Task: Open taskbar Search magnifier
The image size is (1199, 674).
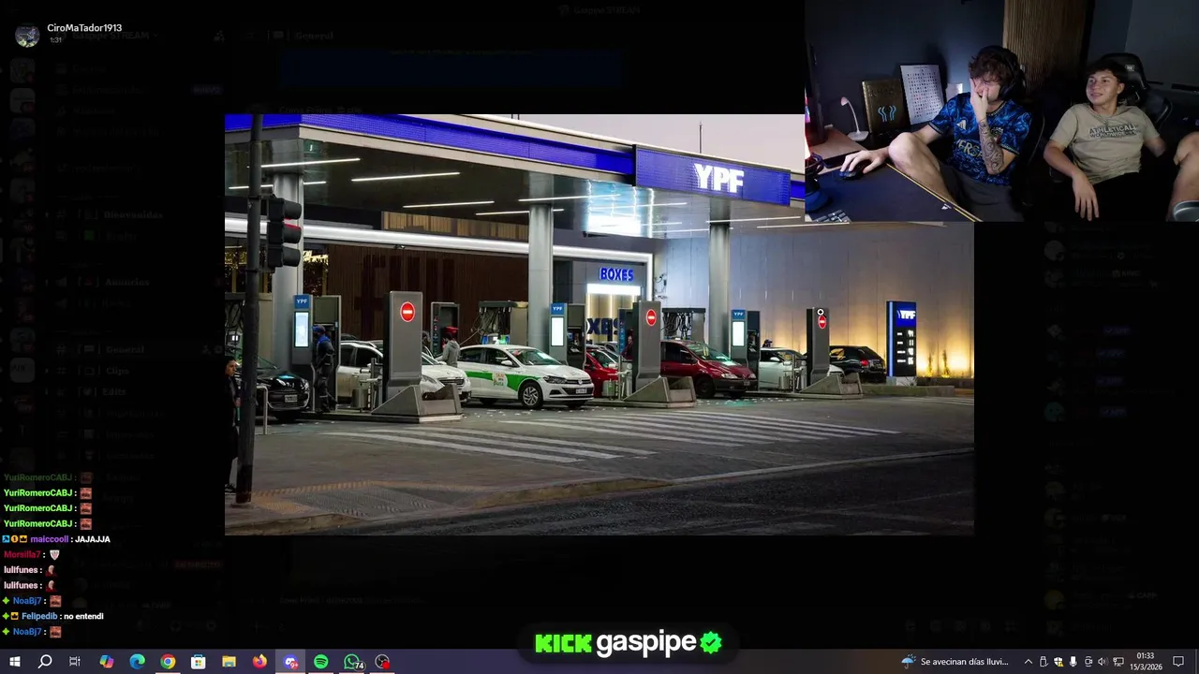Action: 45,661
